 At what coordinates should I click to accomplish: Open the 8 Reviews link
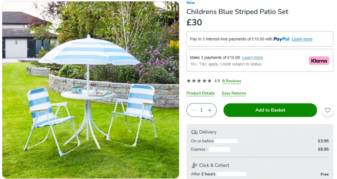pos(232,81)
